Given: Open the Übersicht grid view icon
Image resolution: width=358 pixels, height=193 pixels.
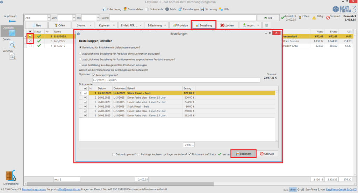Looking at the screenshot, I should click(x=12, y=33).
